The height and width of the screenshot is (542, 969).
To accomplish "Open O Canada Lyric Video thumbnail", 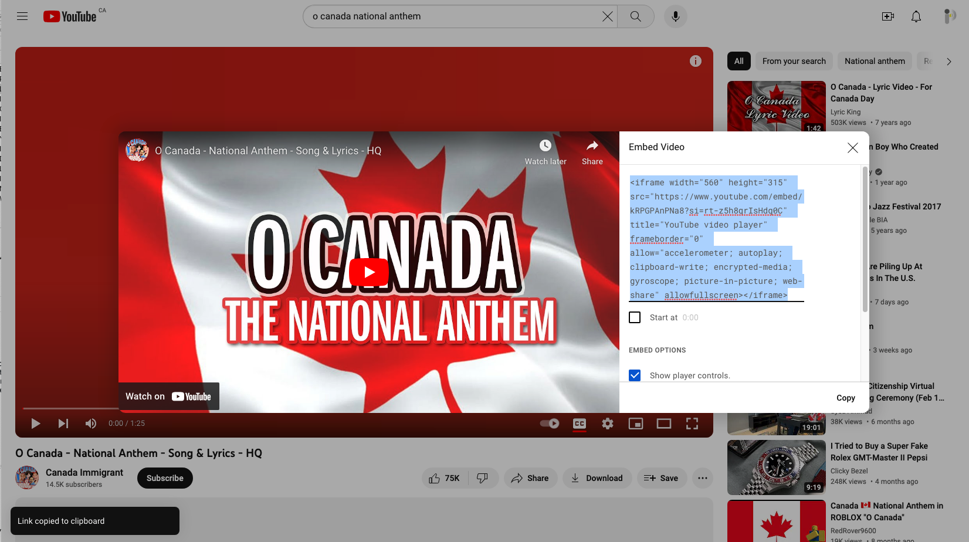I will pyautogui.click(x=777, y=106).
